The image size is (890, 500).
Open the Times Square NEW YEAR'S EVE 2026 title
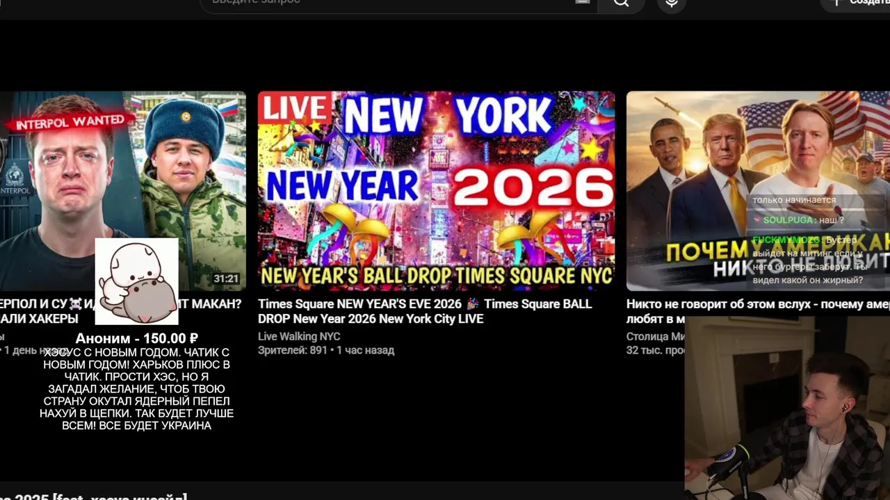click(x=425, y=311)
